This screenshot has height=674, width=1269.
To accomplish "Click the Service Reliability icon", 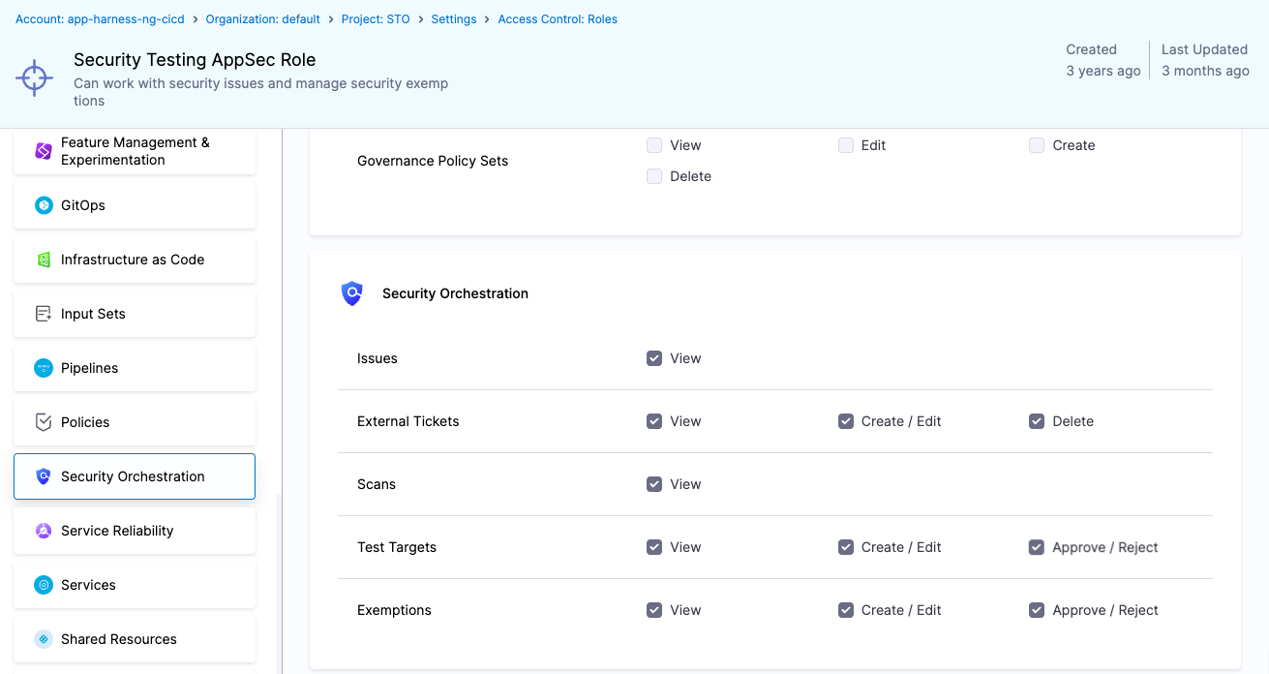I will [x=44, y=531].
